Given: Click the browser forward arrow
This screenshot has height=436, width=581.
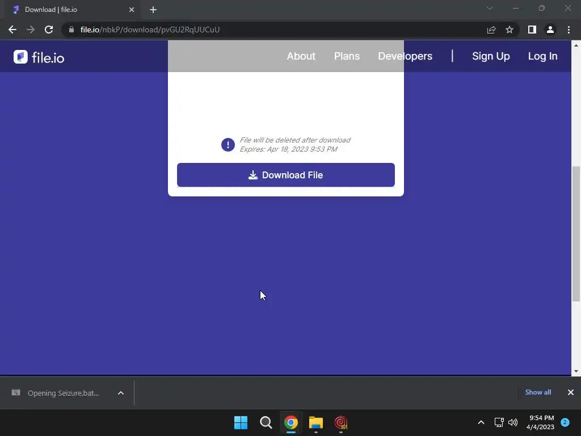Looking at the screenshot, I should click(x=31, y=30).
